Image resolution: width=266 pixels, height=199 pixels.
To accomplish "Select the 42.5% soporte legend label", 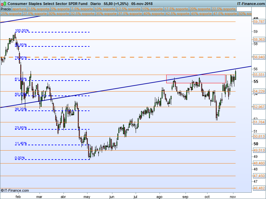I will tap(177, 14).
